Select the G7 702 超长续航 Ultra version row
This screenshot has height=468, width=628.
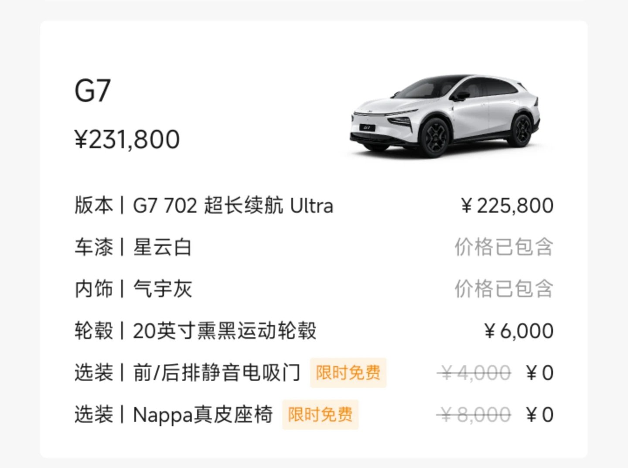coord(233,205)
